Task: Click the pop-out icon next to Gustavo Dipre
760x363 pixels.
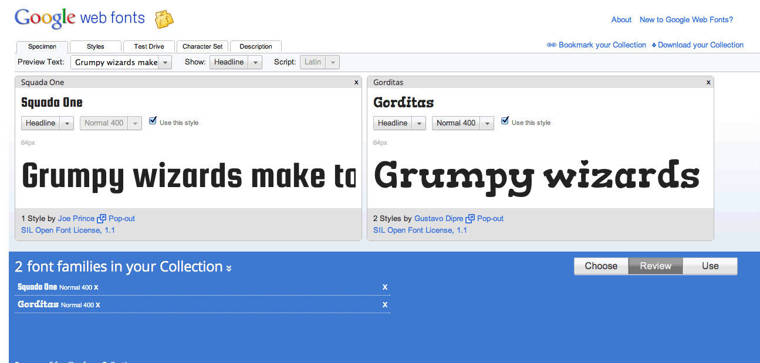Action: point(470,218)
